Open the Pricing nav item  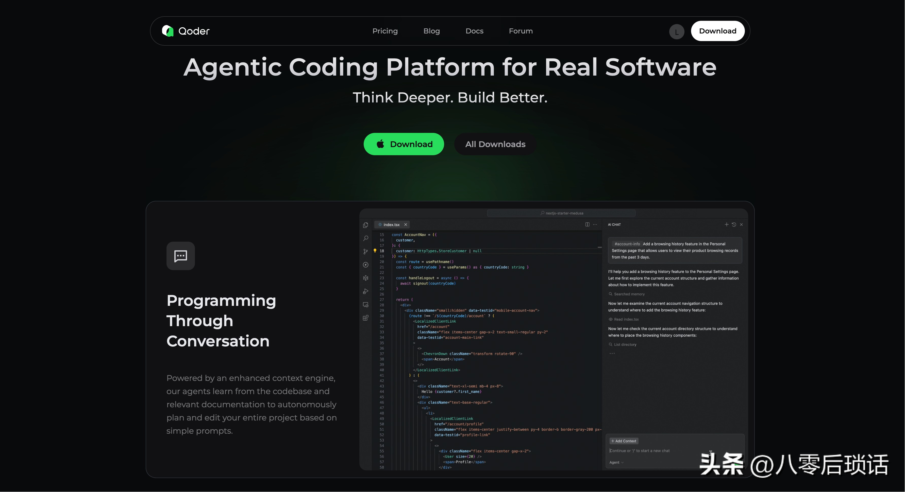tap(385, 31)
